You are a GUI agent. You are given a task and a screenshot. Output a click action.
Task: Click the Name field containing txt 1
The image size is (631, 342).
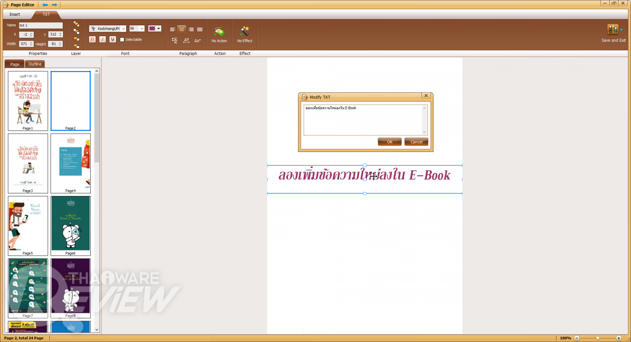pyautogui.click(x=41, y=25)
